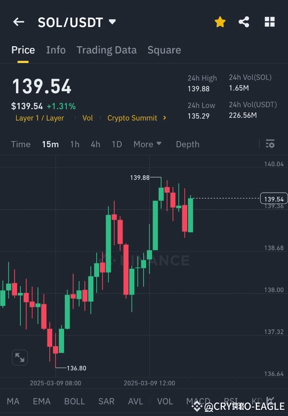Toggle the favorite star for SOL/USDT
The width and height of the screenshot is (288, 416).
tap(220, 22)
